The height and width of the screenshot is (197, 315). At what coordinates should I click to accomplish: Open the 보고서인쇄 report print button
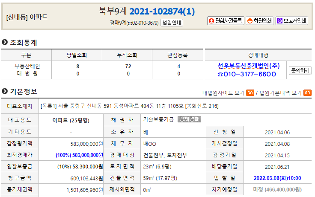click(291, 20)
